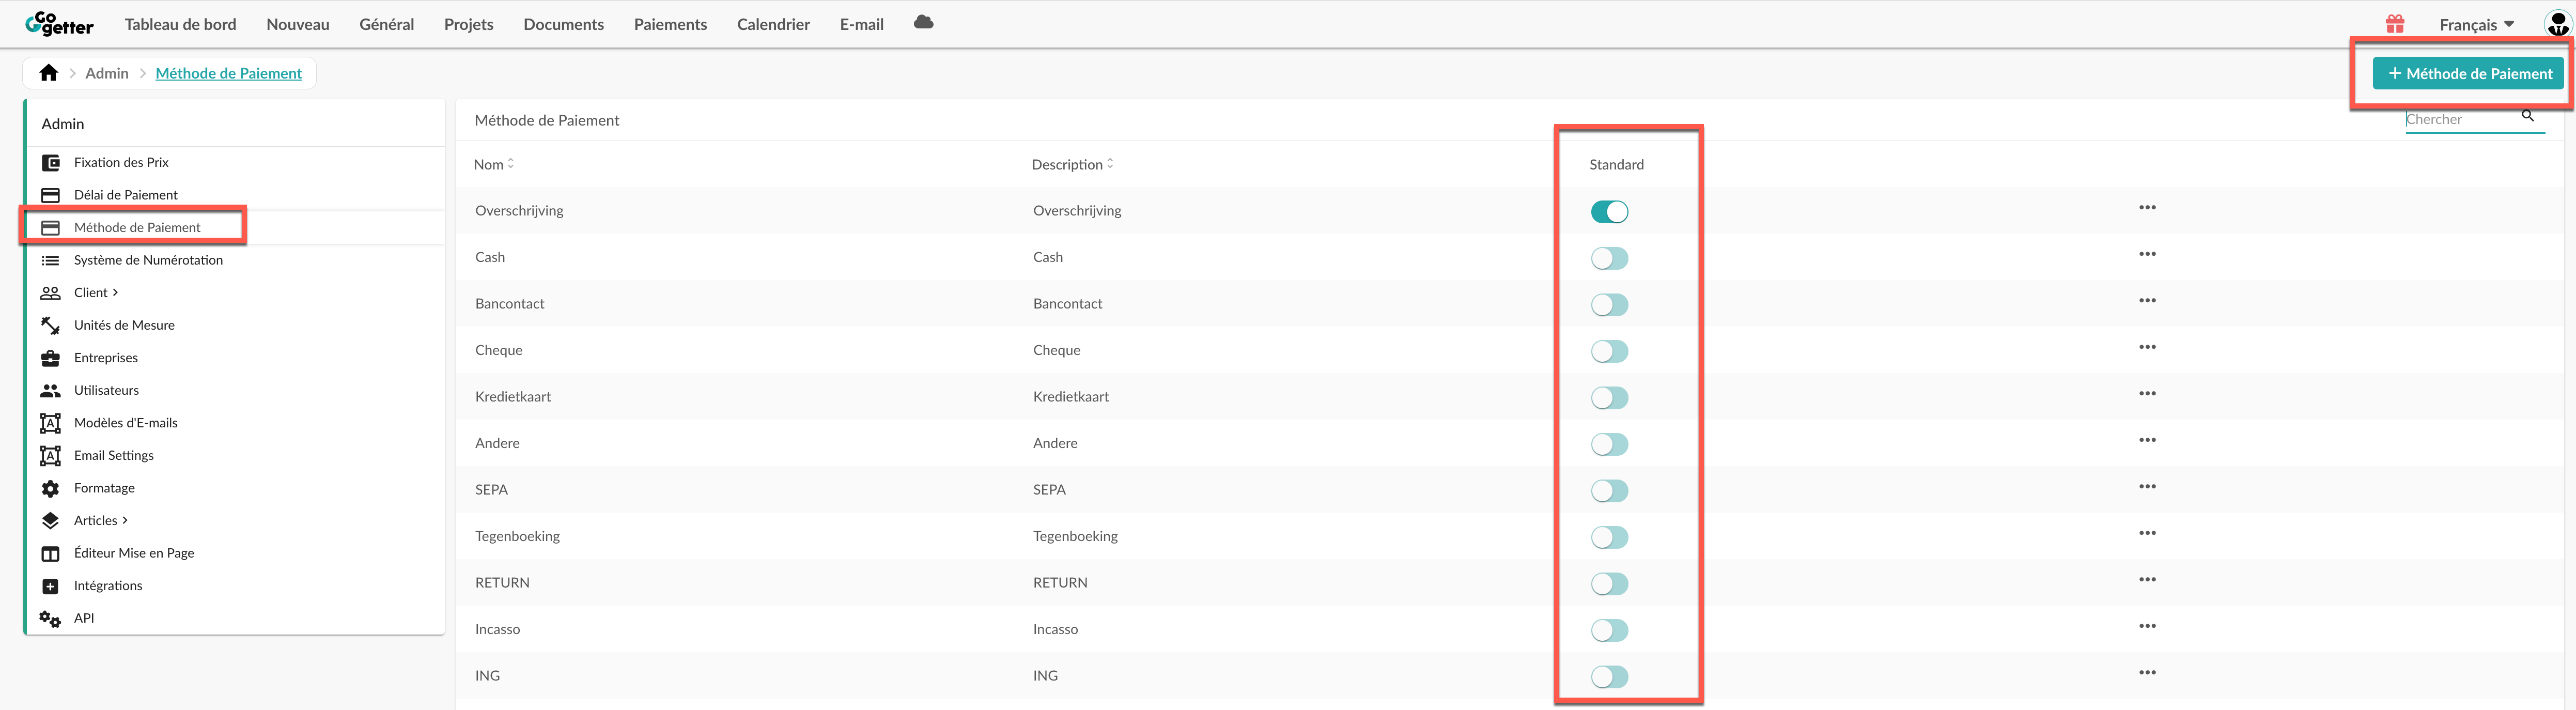Enable Standard toggle for Cheque
Screen dimensions: 2576x710
[1609, 351]
